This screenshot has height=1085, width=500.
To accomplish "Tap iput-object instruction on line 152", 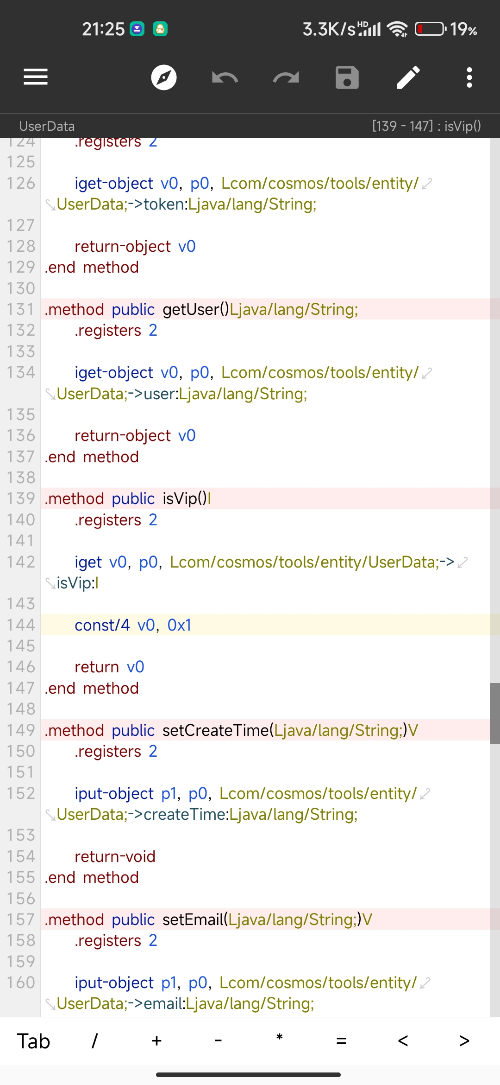I will 246,793.
